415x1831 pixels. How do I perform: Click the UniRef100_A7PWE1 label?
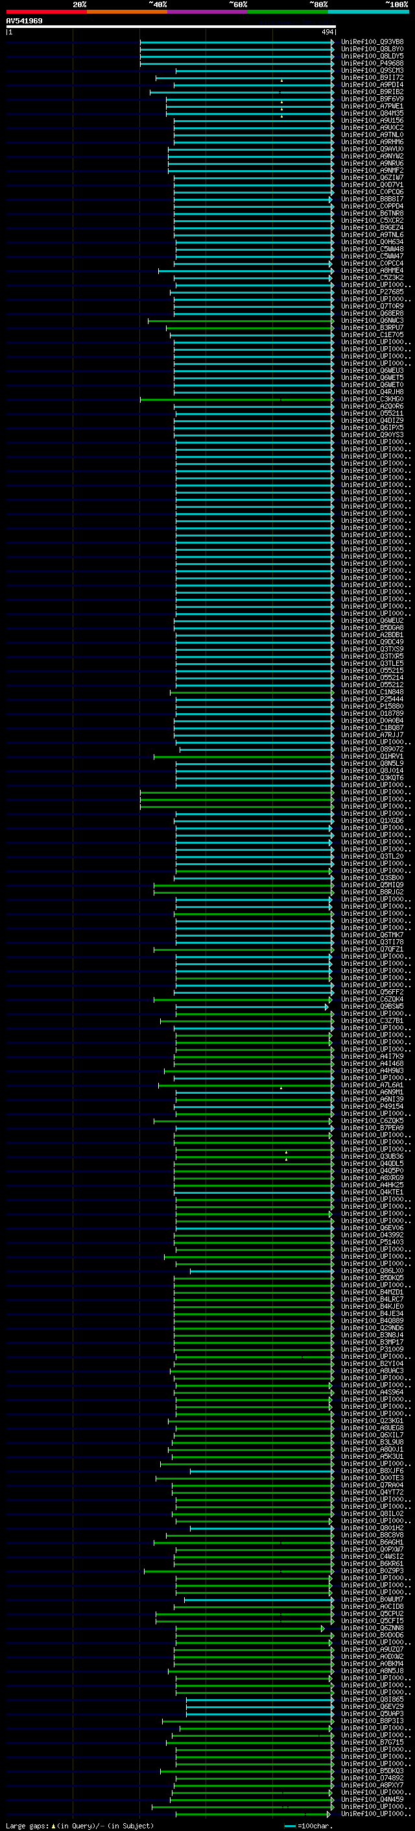(x=372, y=106)
